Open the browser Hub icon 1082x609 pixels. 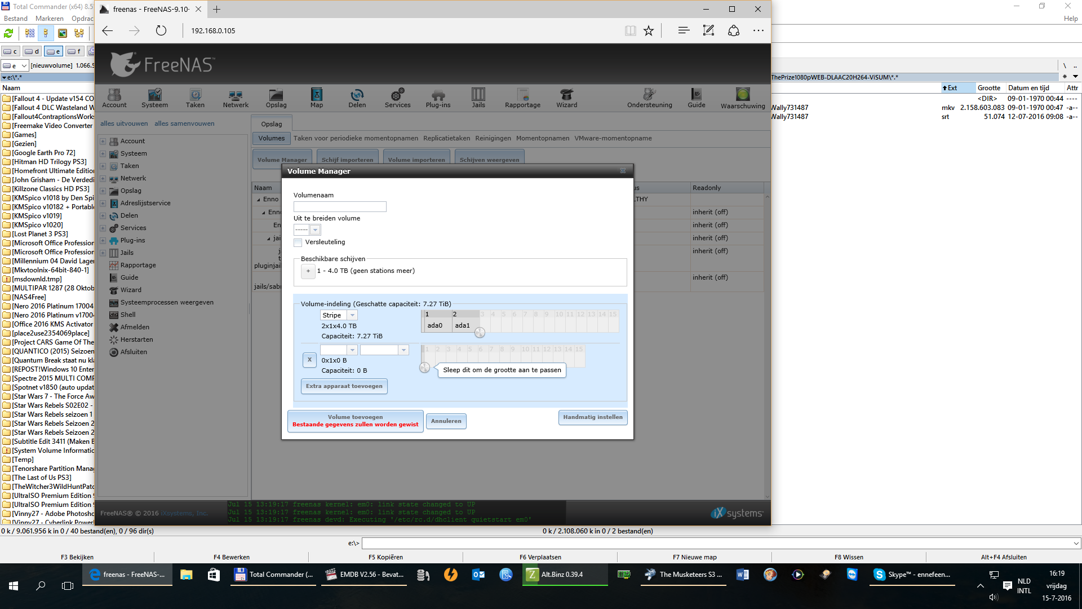[684, 30]
